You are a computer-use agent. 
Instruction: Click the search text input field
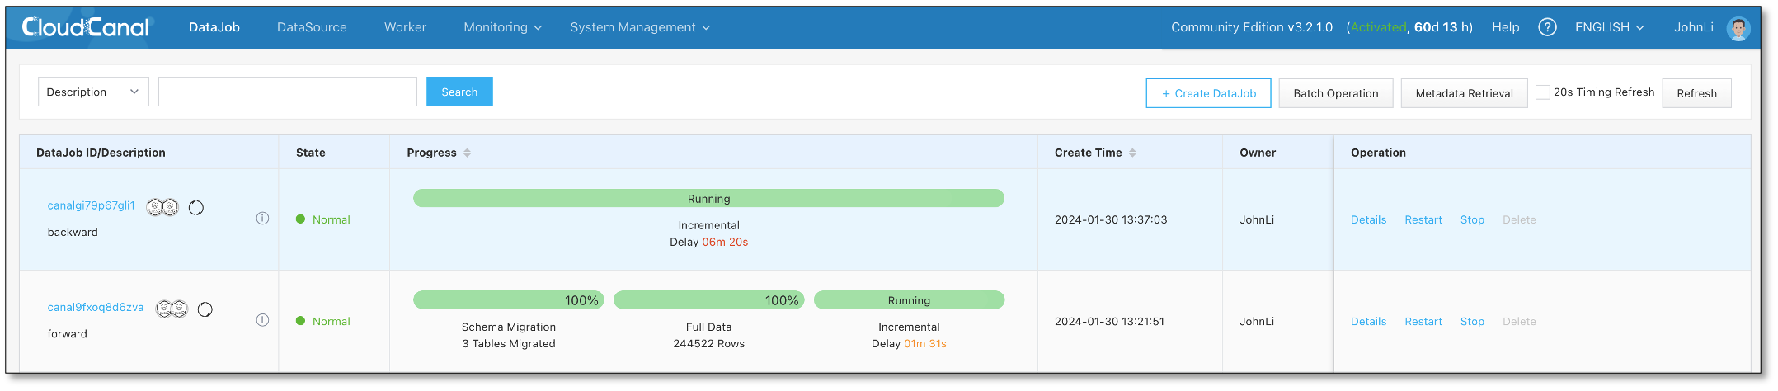287,92
